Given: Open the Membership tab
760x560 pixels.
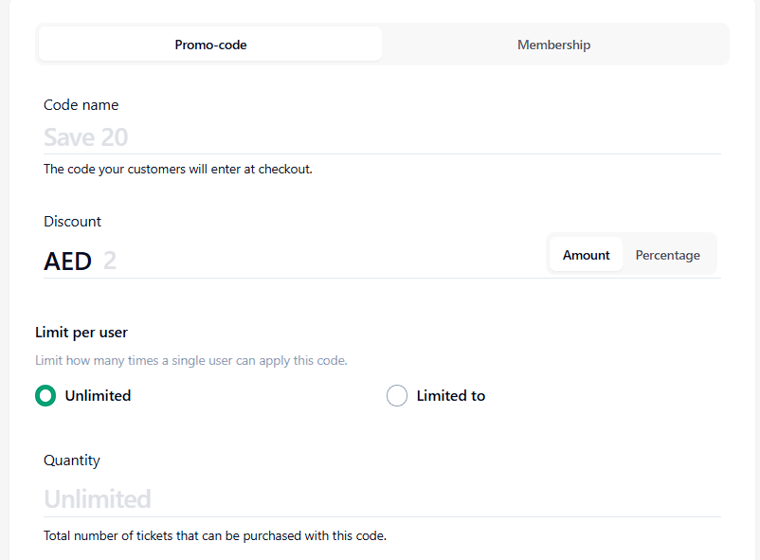Looking at the screenshot, I should point(553,45).
